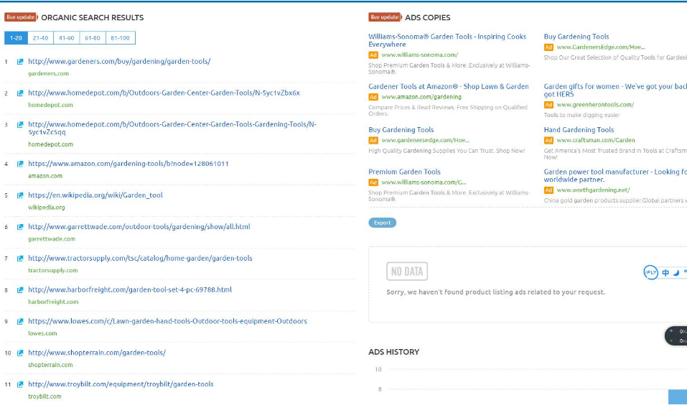Viewport: 687px width, 418px height.
Task: Click www.worthgardening.net ad URL
Action: 593,190
